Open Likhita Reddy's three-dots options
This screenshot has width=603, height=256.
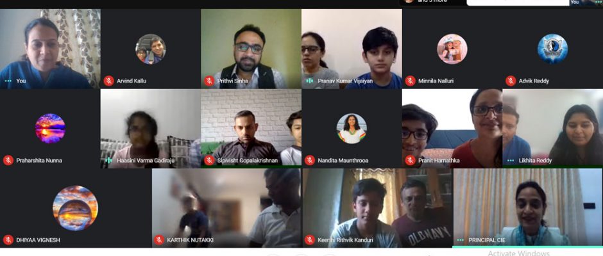pos(511,161)
